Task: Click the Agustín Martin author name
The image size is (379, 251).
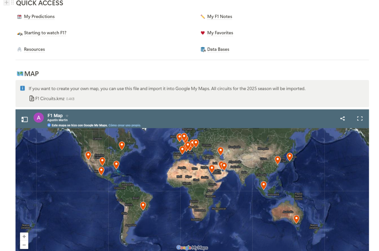Action: click(x=58, y=120)
